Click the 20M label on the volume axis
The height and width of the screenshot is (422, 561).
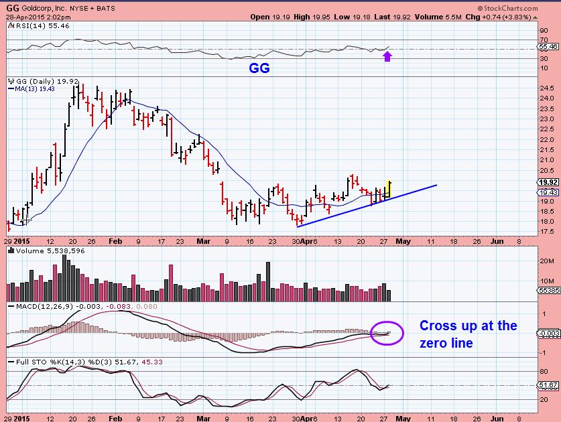pyautogui.click(x=547, y=261)
